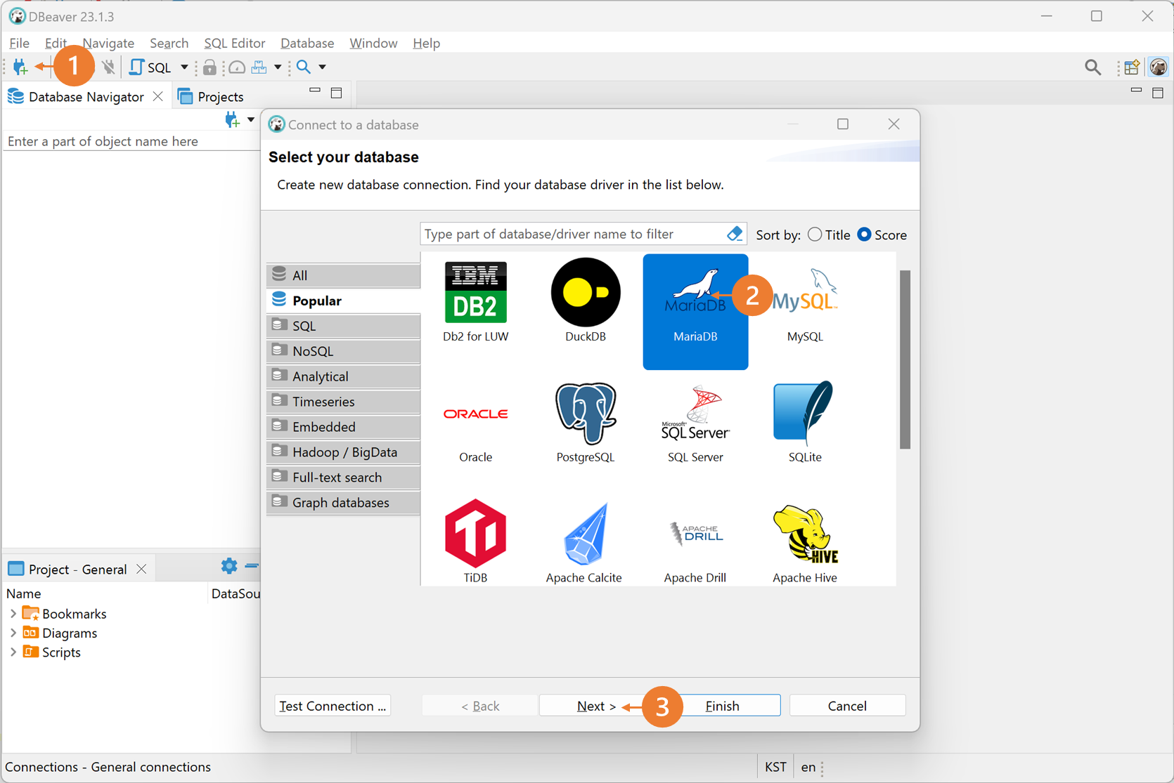
Task: Open the Navigate menu
Action: (x=108, y=43)
